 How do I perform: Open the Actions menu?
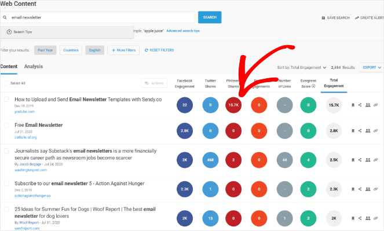pos(154,83)
